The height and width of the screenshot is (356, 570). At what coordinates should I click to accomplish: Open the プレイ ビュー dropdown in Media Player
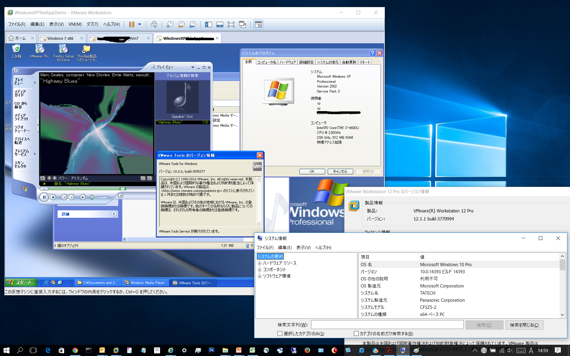click(173, 67)
